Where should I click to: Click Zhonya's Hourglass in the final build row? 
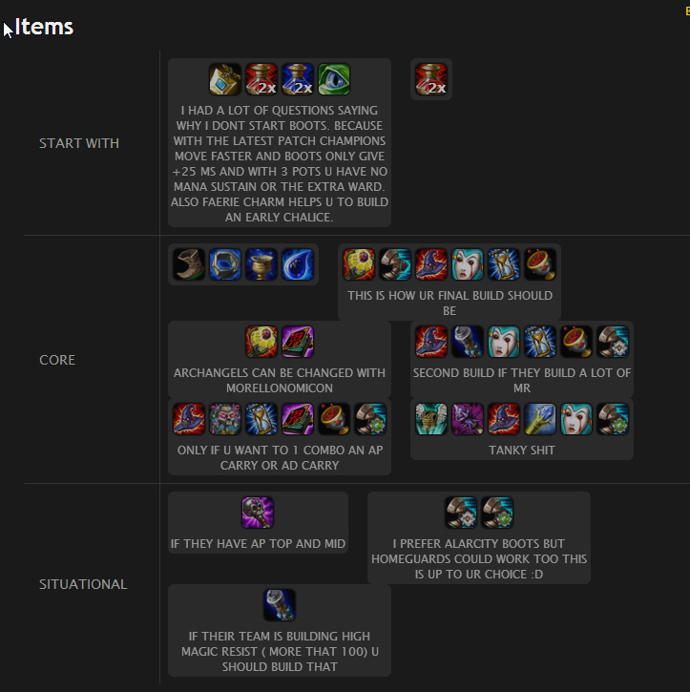click(504, 264)
